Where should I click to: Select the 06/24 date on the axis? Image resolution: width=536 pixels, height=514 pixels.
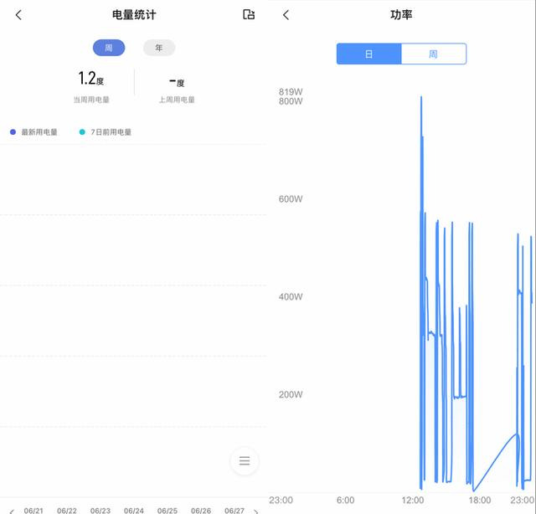(134, 511)
